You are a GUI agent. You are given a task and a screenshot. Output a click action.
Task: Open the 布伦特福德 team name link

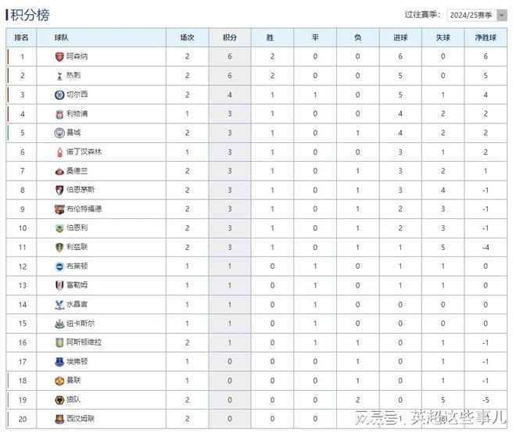tap(84, 209)
